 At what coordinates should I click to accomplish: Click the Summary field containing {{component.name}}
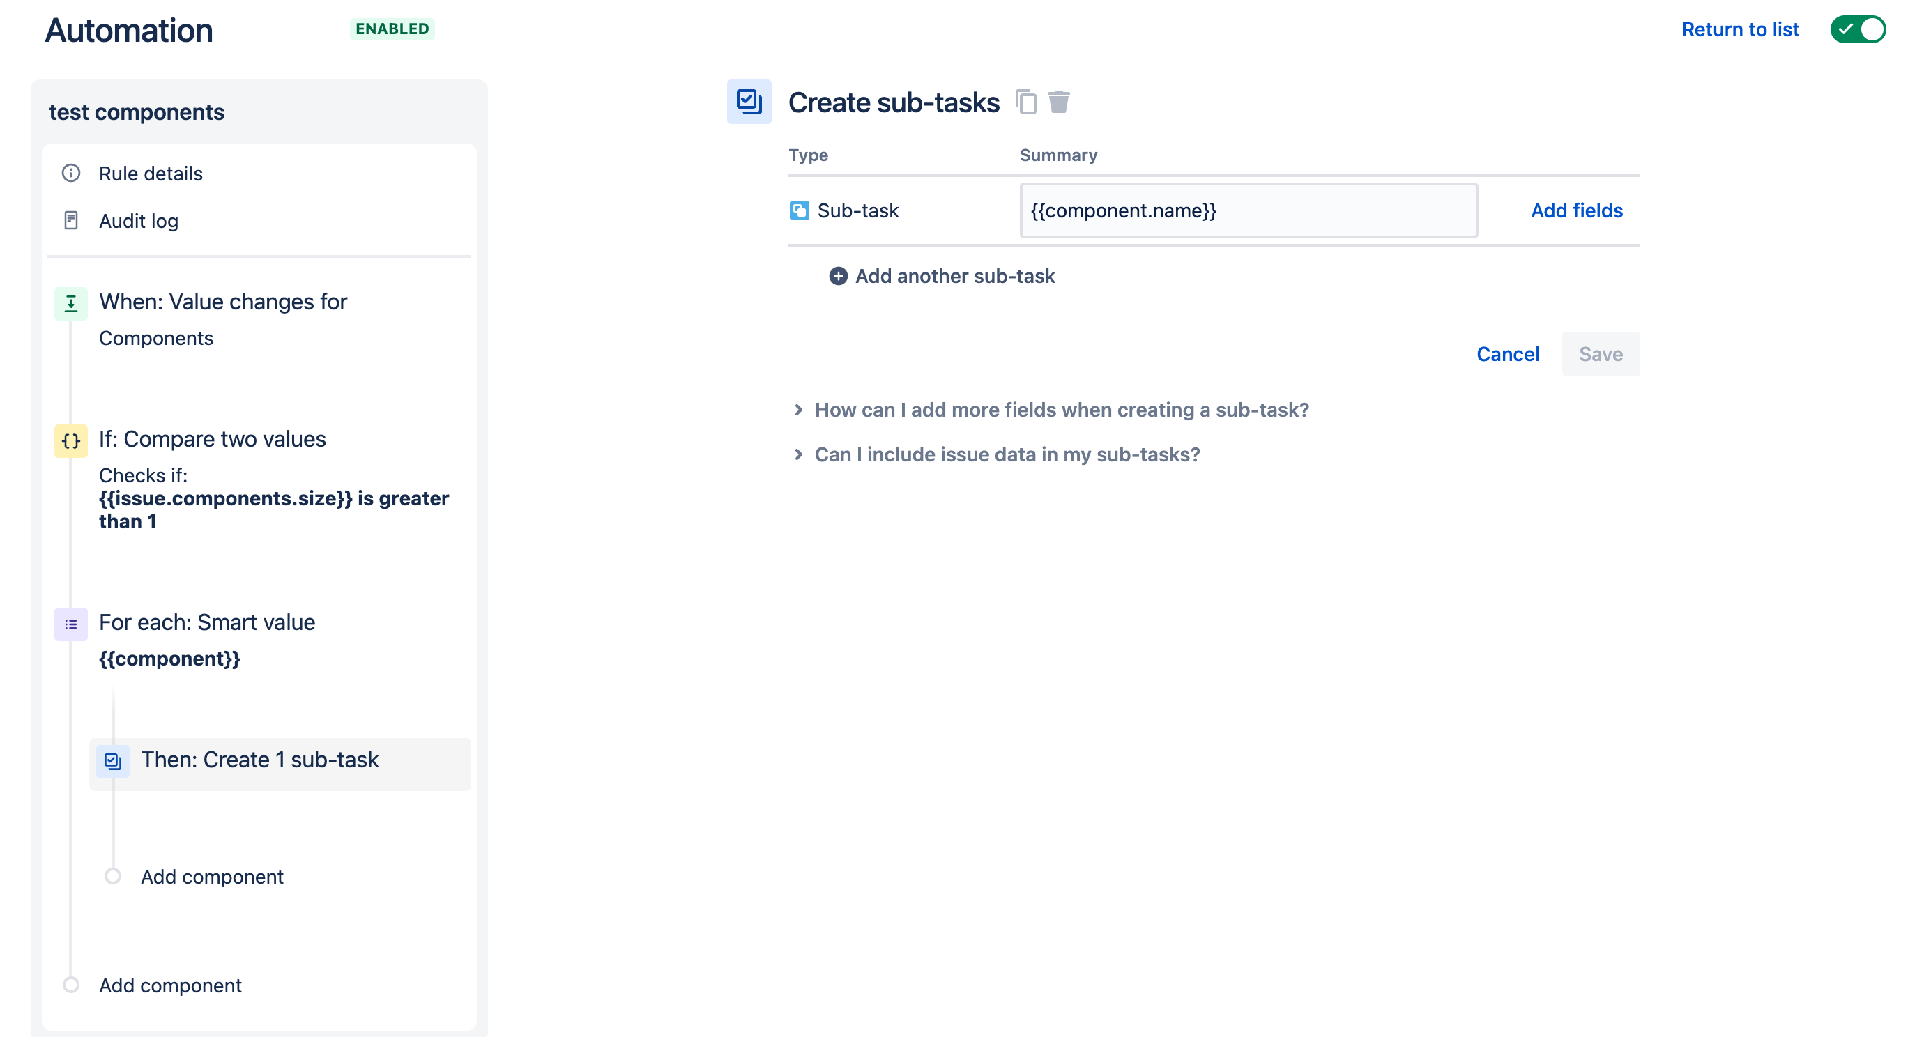(x=1247, y=210)
